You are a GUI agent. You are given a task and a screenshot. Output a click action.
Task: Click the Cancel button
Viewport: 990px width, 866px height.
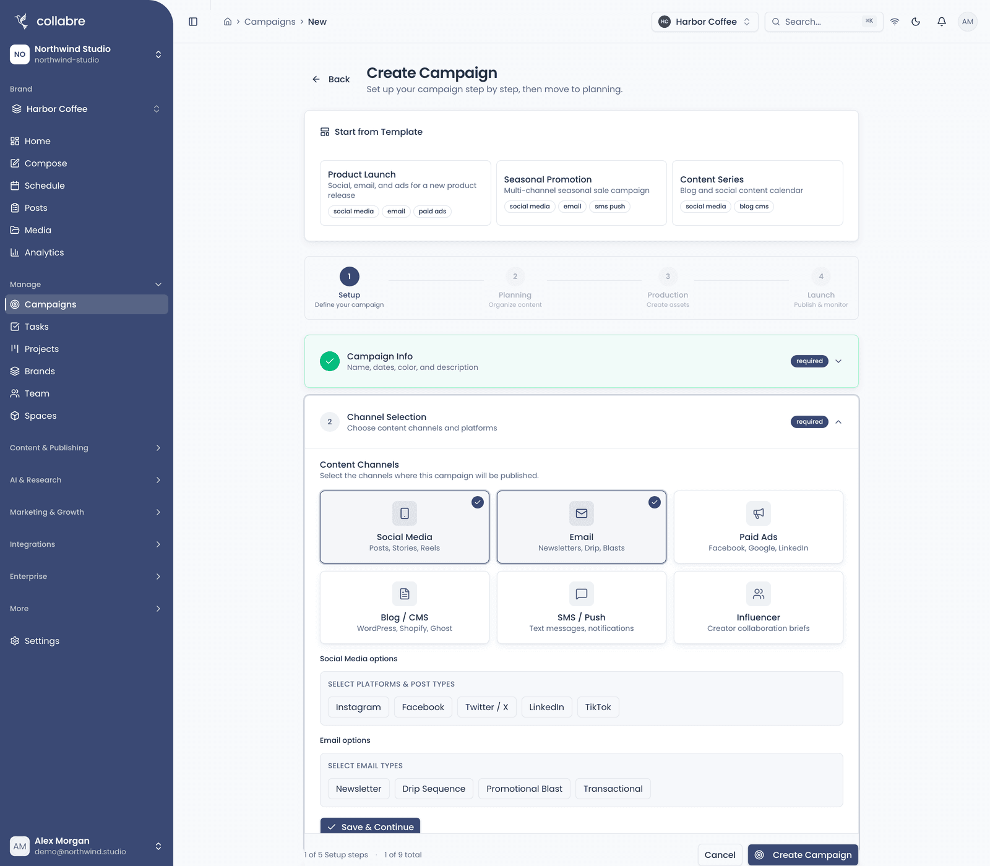coord(720,855)
